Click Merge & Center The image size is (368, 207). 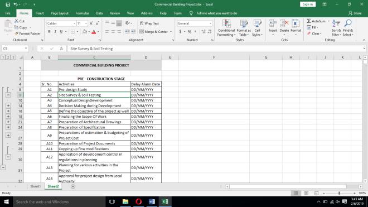point(154,32)
